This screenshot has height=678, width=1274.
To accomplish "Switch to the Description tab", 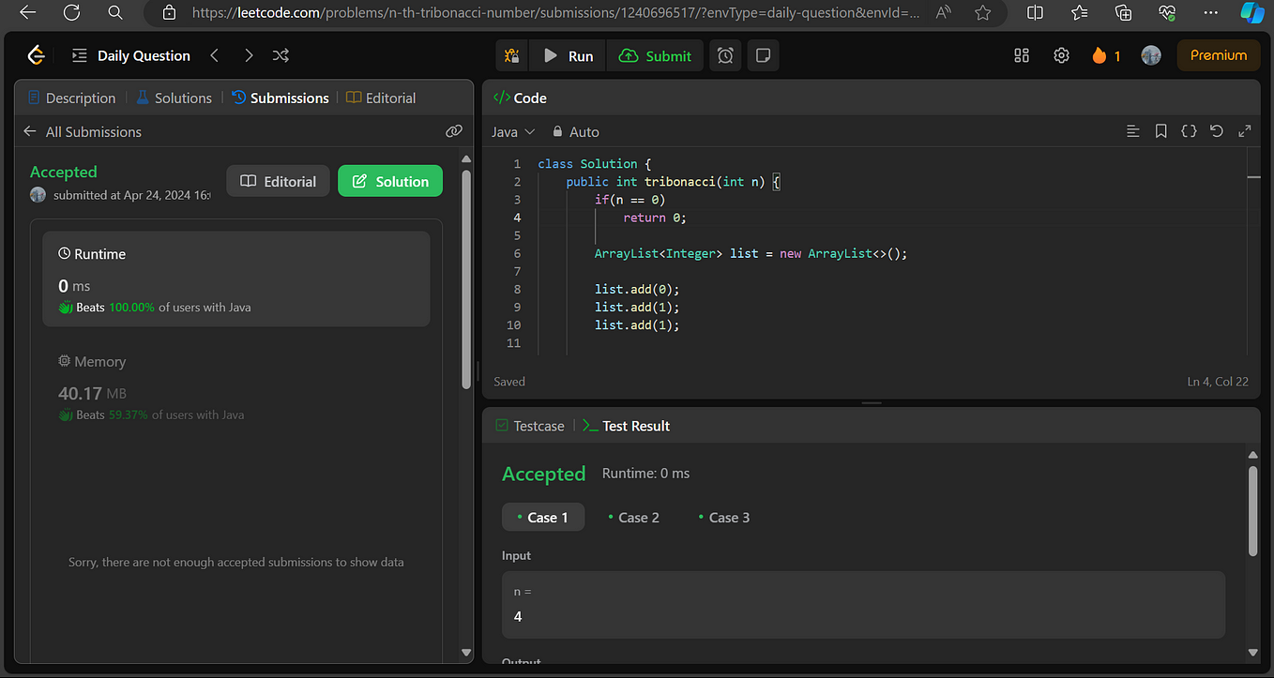I will (x=71, y=98).
